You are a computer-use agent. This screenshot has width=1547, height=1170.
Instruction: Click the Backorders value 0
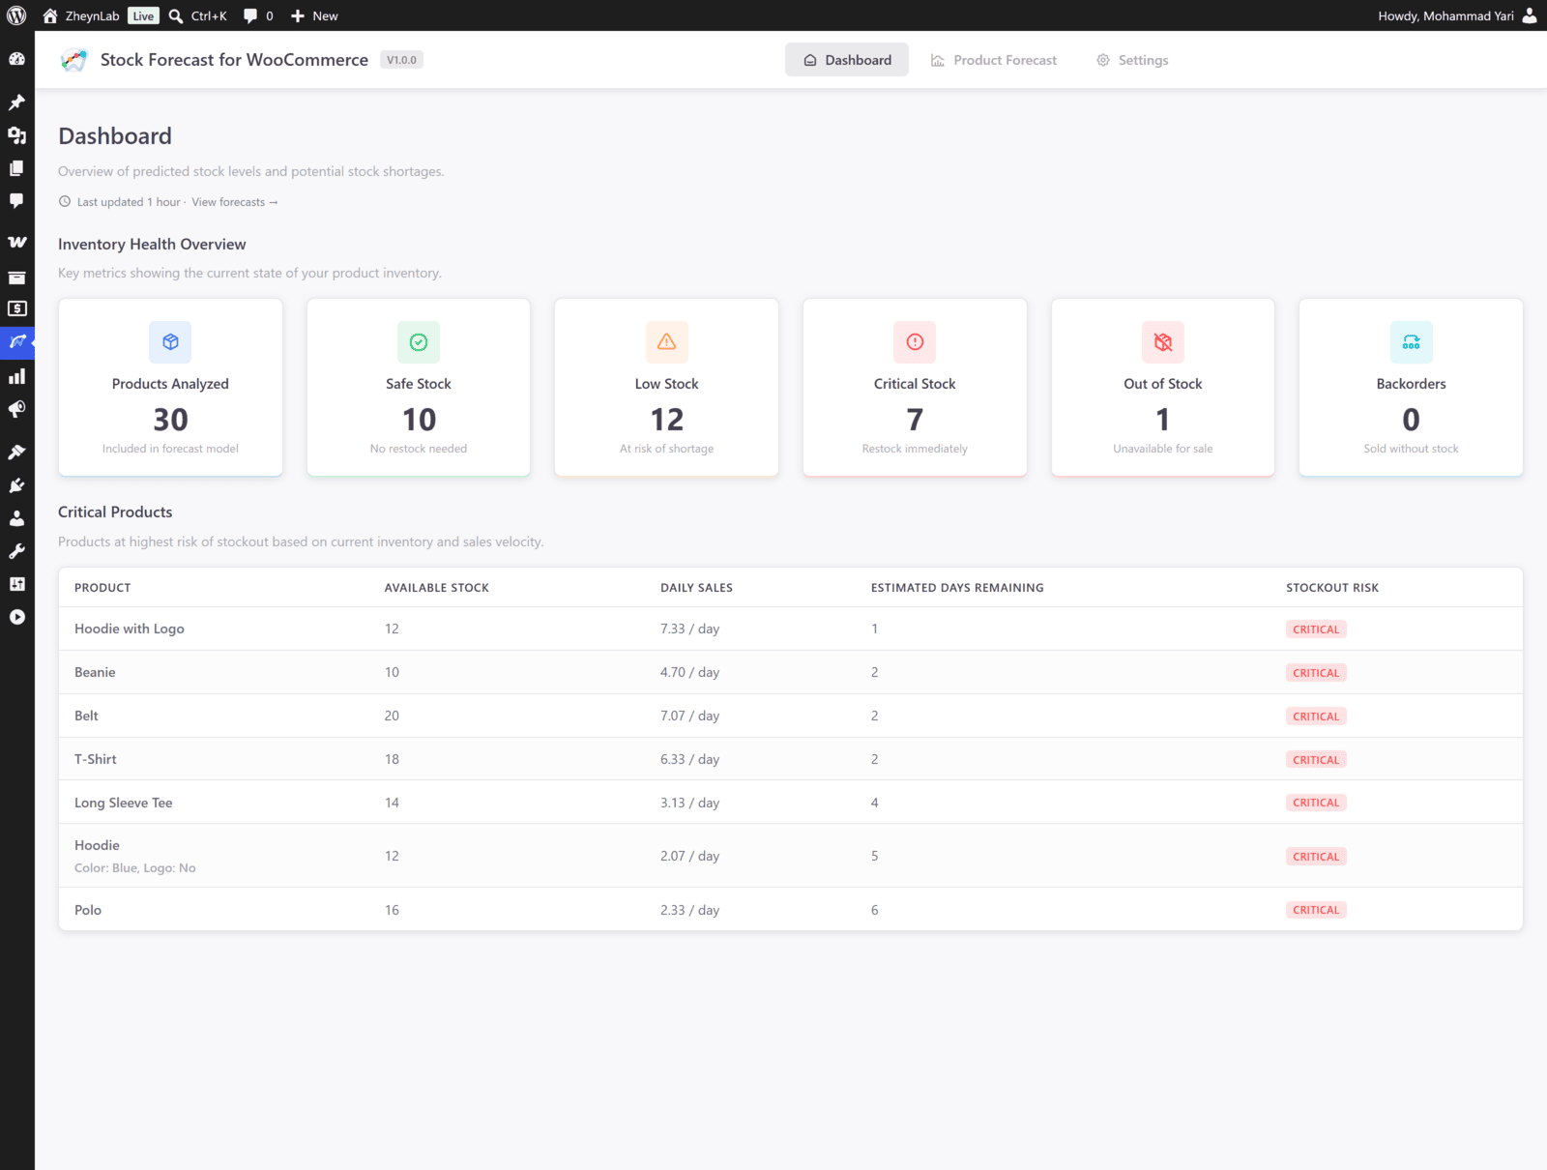[1412, 420]
